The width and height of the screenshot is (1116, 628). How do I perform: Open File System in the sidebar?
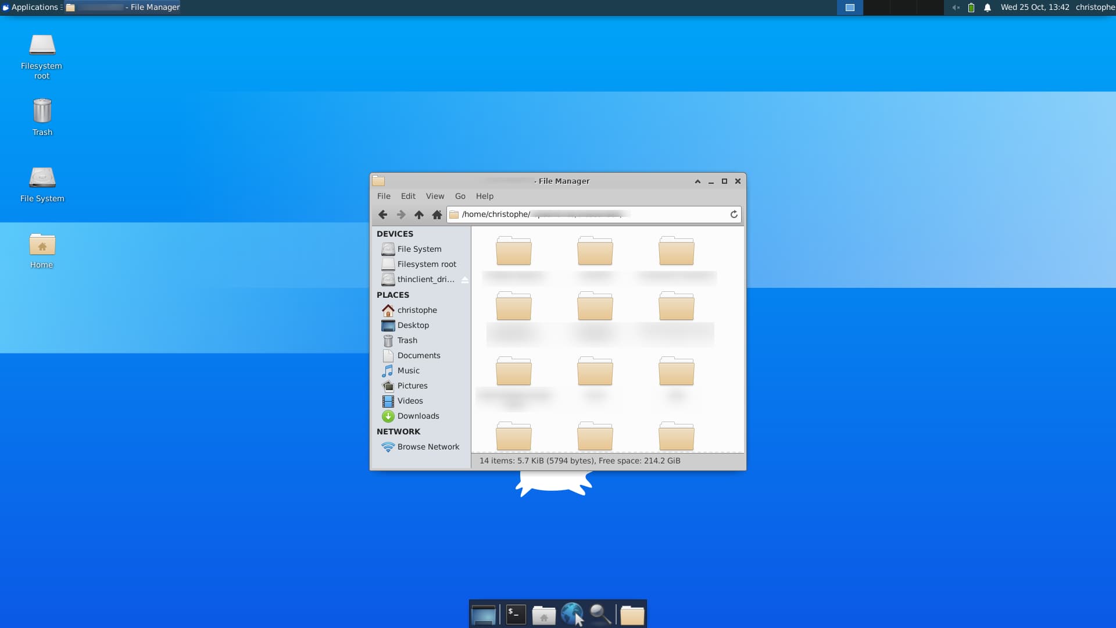point(421,249)
